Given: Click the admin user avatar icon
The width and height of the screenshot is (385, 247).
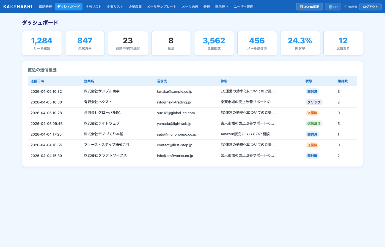Looking at the screenshot, I should 345,7.
